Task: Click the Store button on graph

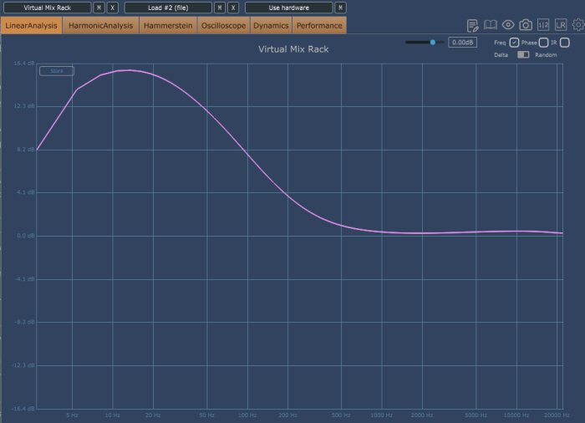Action: (57, 71)
